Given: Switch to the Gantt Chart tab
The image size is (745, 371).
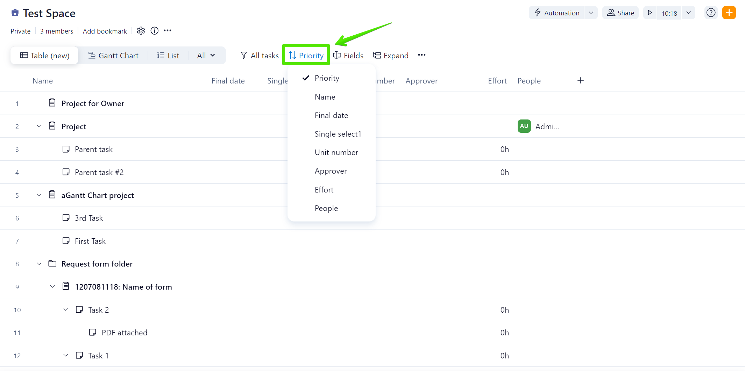Looking at the screenshot, I should point(113,56).
